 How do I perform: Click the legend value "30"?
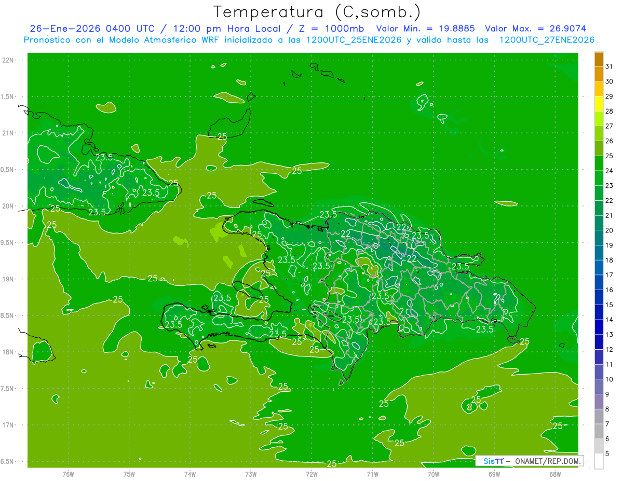610,81
